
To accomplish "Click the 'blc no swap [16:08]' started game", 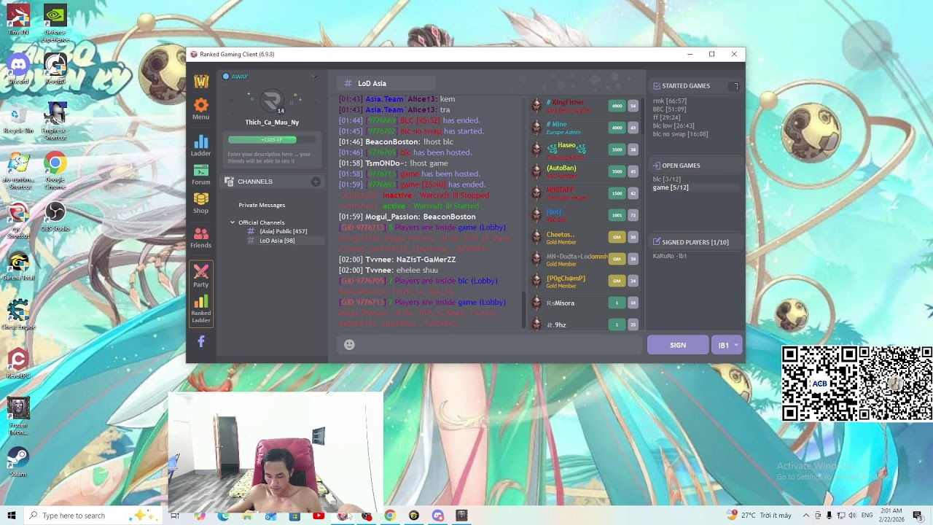I will click(x=680, y=134).
